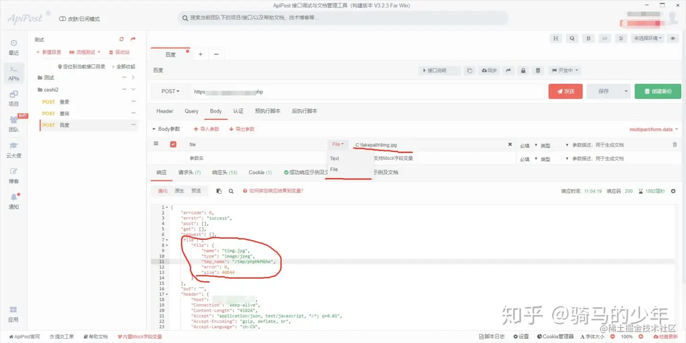
Task: Expand the 接口说明 section
Action: point(440,70)
